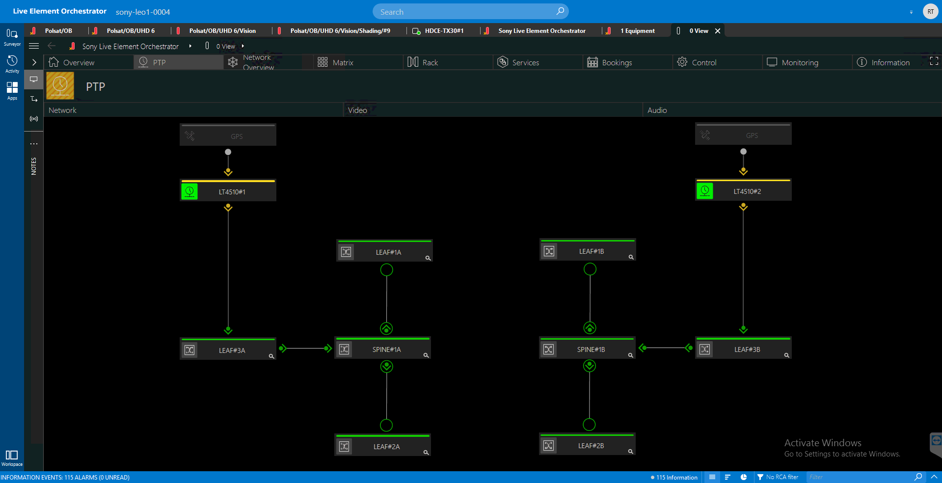Open the Apps launcher
Screen dimensions: 942x483
pos(12,91)
